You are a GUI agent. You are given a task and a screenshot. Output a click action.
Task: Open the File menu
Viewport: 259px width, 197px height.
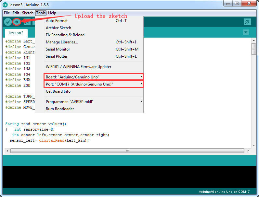pos(7,13)
